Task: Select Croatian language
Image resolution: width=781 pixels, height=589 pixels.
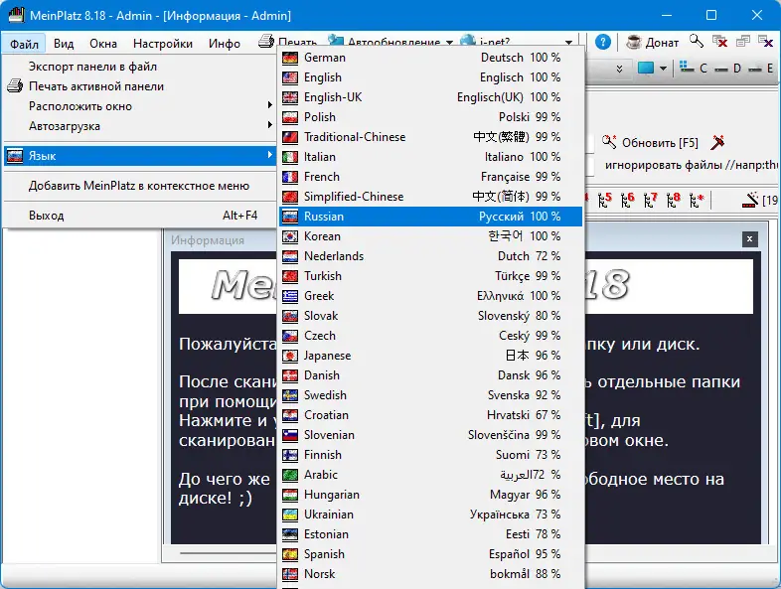Action: (x=430, y=415)
